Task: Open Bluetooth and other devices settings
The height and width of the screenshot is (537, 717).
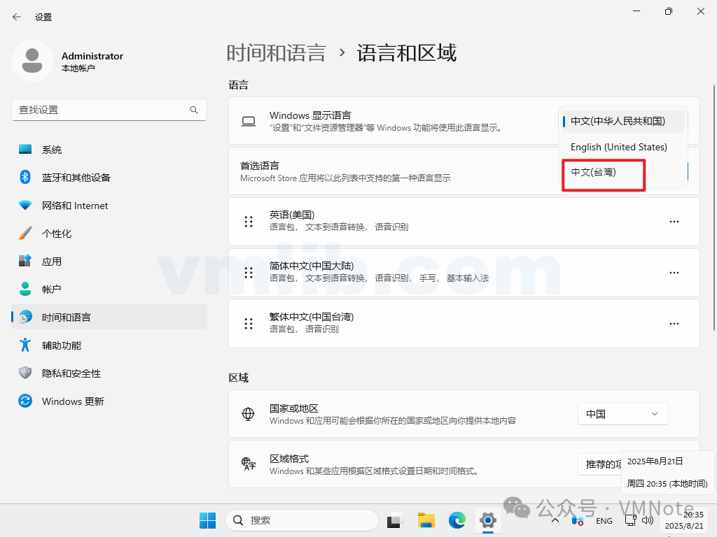Action: (76, 178)
